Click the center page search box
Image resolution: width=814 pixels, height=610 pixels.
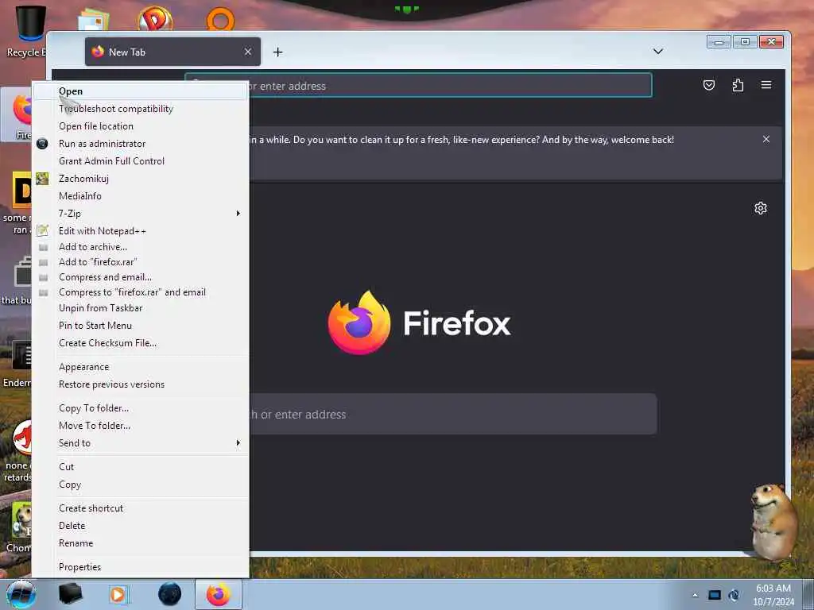pyautogui.click(x=452, y=414)
